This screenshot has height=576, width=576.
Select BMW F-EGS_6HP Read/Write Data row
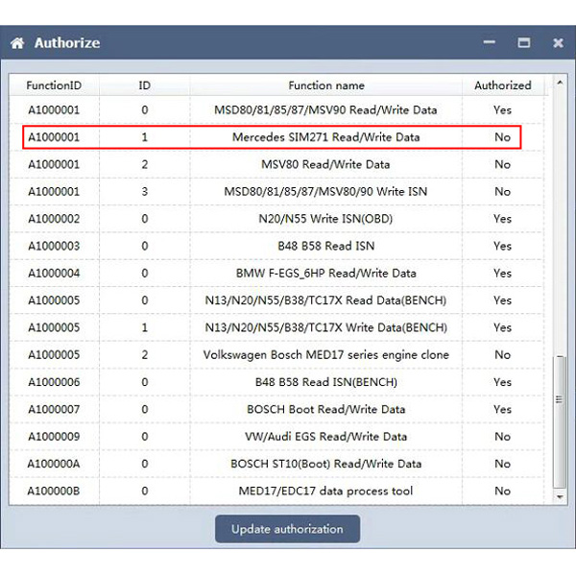[x=276, y=273]
